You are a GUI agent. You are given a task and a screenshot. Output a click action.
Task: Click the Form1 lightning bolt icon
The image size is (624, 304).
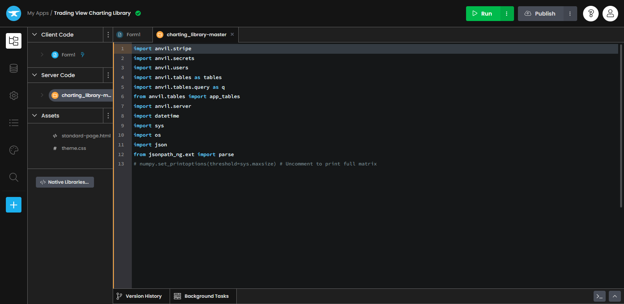pos(83,55)
